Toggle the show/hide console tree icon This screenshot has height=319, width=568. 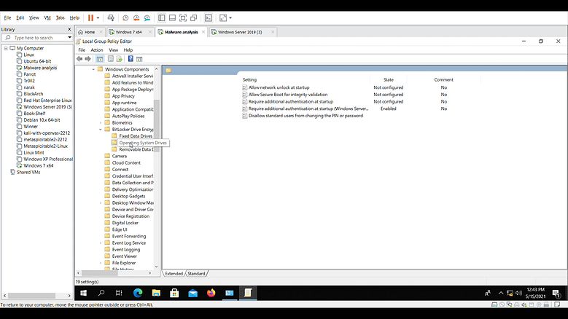click(x=100, y=59)
